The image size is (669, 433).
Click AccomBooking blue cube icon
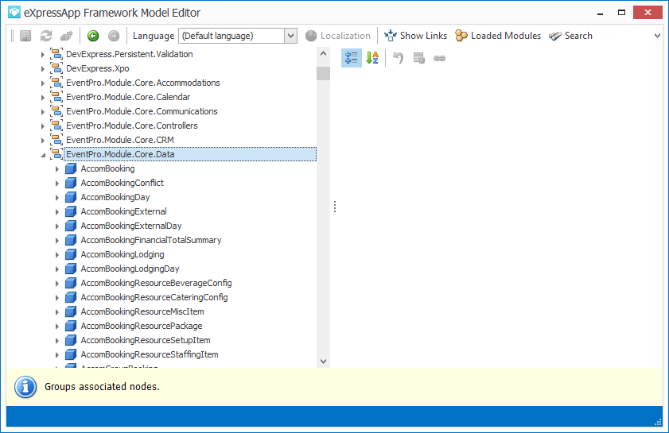pos(70,168)
